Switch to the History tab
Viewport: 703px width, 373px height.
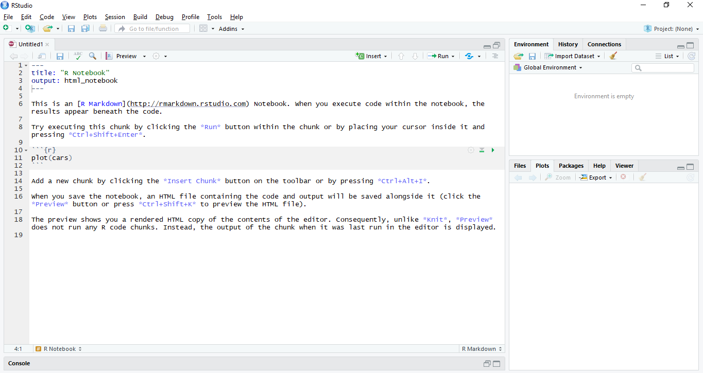568,44
